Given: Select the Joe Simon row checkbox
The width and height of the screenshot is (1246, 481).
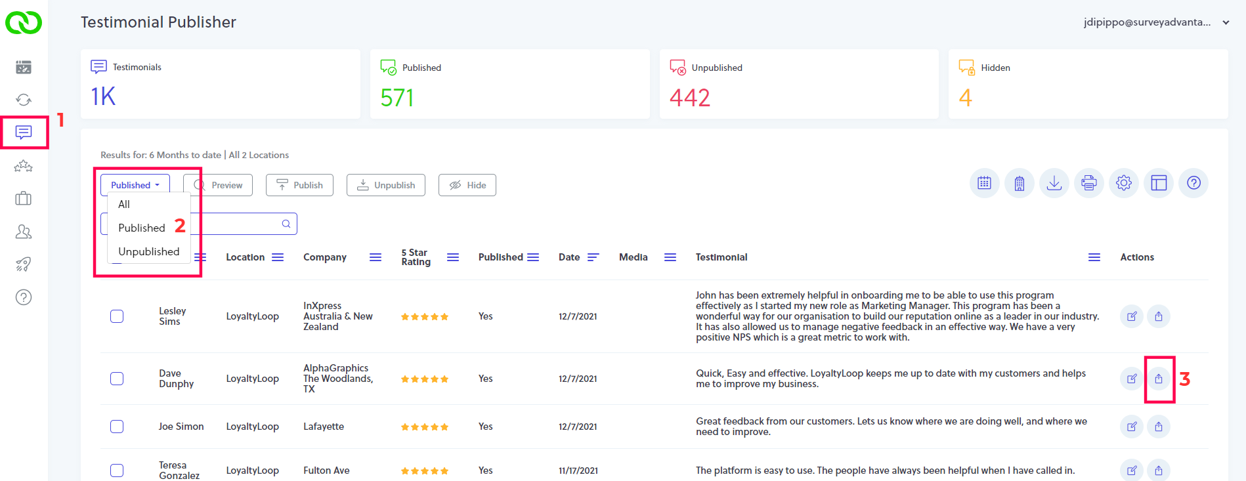Looking at the screenshot, I should tap(117, 427).
